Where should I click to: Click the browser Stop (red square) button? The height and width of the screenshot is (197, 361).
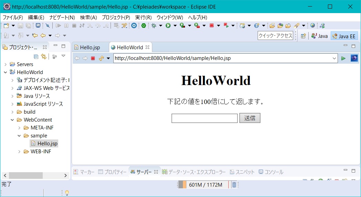93,58
